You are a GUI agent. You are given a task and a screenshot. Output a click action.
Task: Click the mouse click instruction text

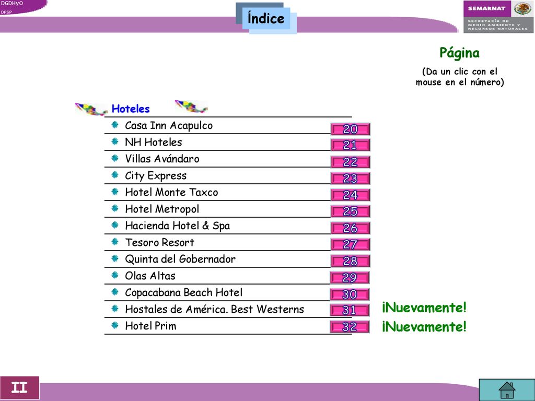coord(460,77)
